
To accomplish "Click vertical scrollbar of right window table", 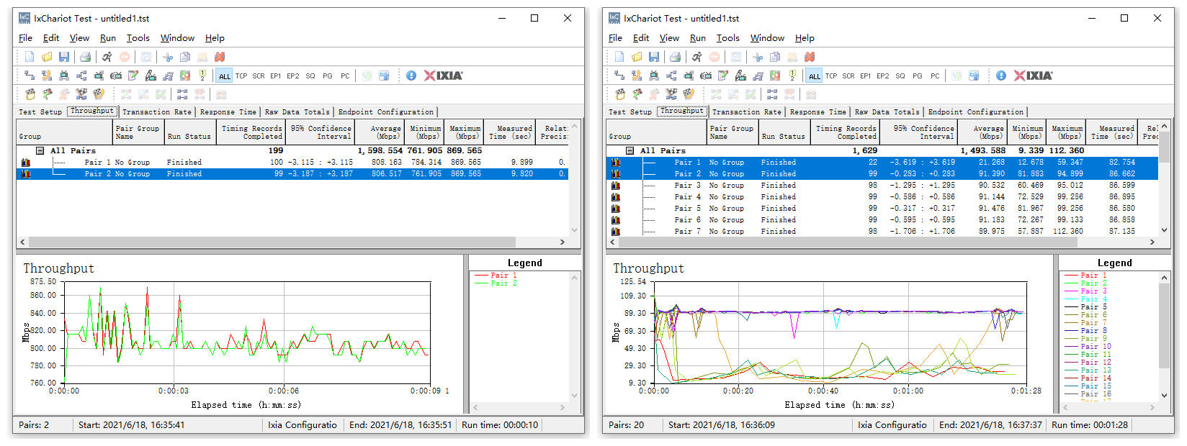I will pos(1165,178).
